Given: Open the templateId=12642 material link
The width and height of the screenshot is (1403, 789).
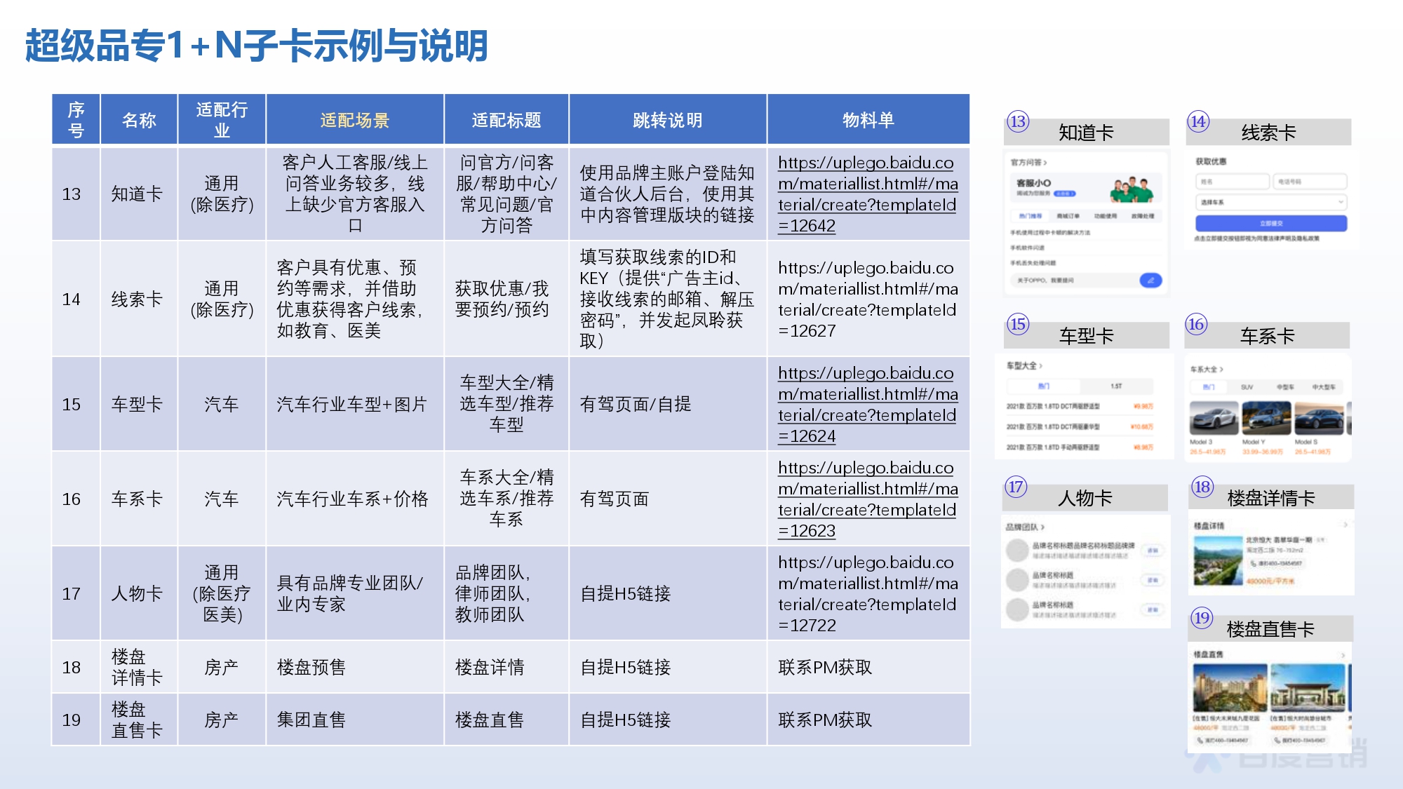Looking at the screenshot, I should pyautogui.click(x=867, y=194).
